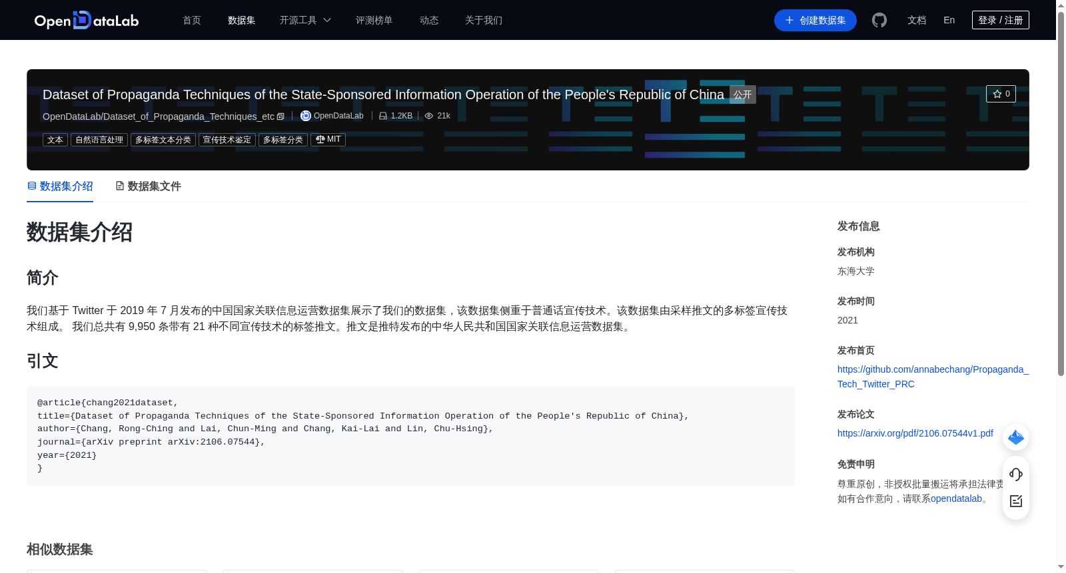Open customer support headset icon
The height and width of the screenshot is (573, 1066).
point(1016,474)
